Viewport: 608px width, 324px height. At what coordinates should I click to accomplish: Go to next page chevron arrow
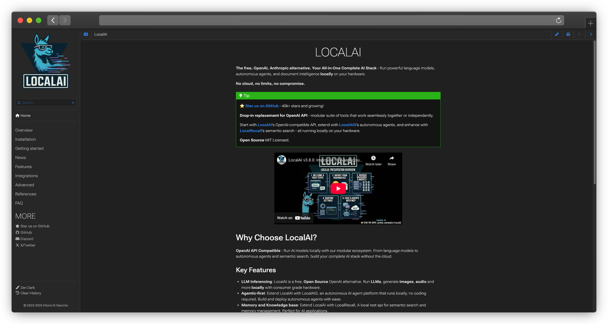(x=591, y=34)
